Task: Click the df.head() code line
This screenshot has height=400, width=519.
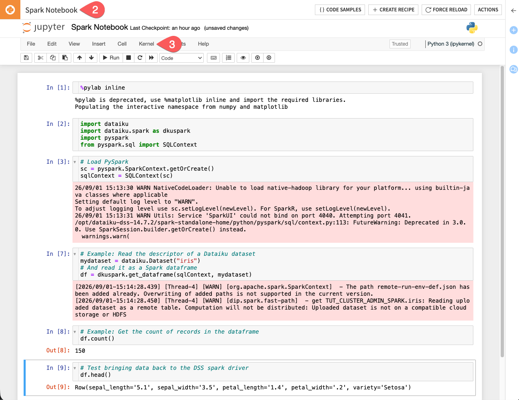Action: (x=95, y=375)
